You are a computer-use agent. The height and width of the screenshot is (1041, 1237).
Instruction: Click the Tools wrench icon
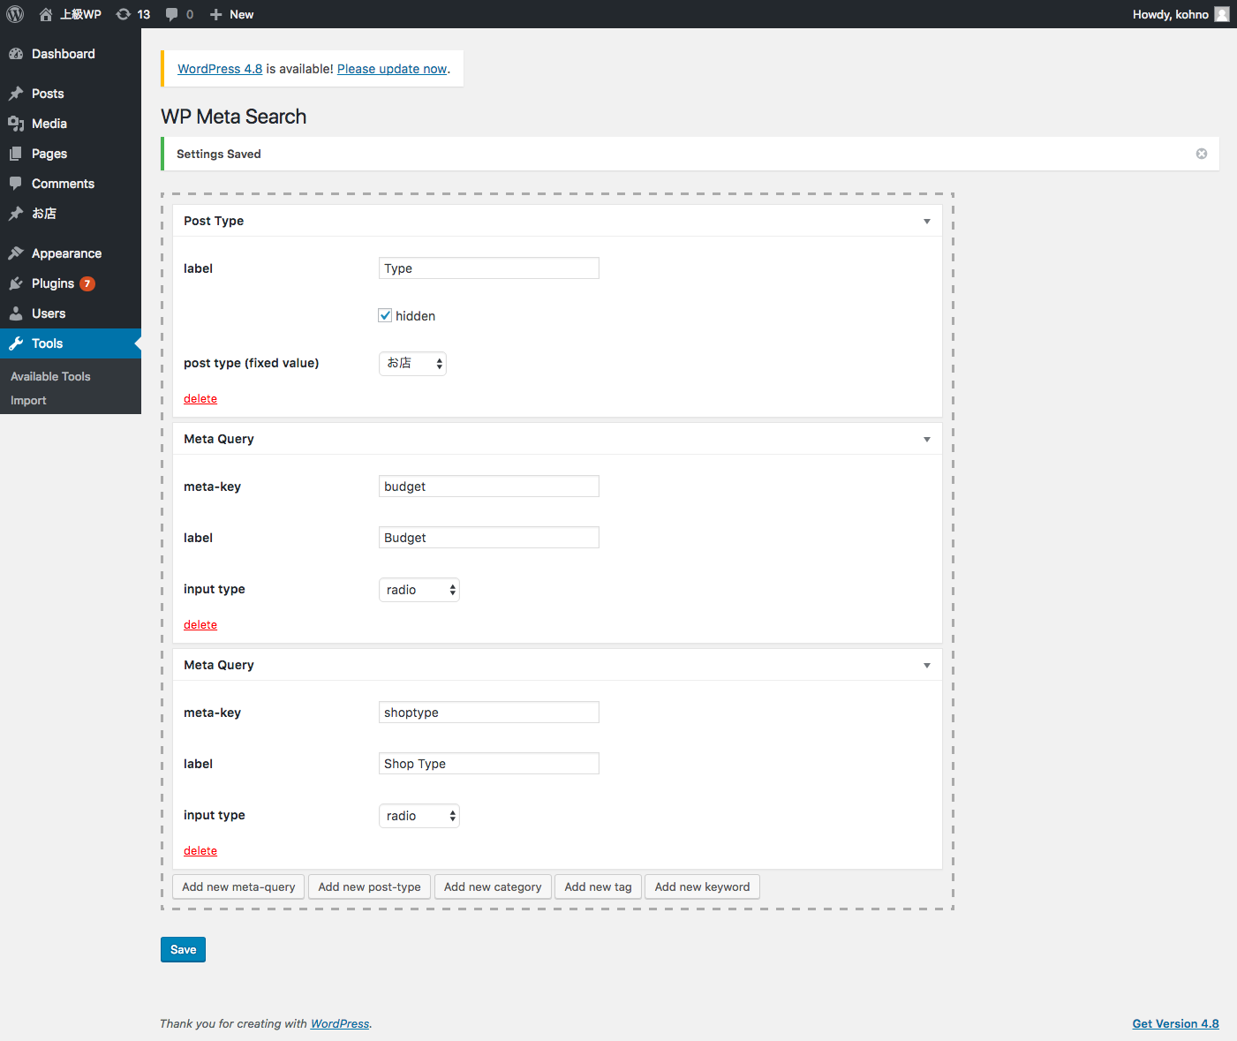(x=16, y=343)
